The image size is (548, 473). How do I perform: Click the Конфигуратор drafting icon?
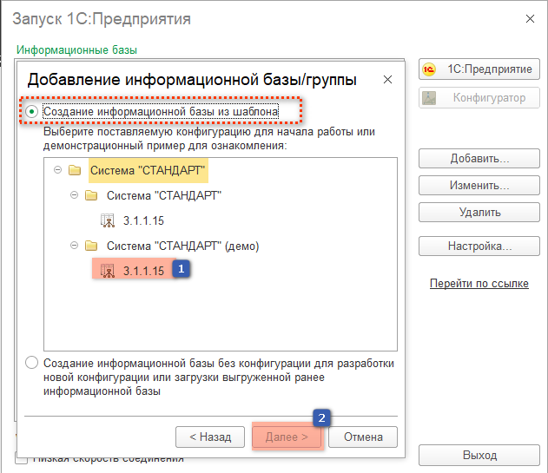(x=429, y=98)
